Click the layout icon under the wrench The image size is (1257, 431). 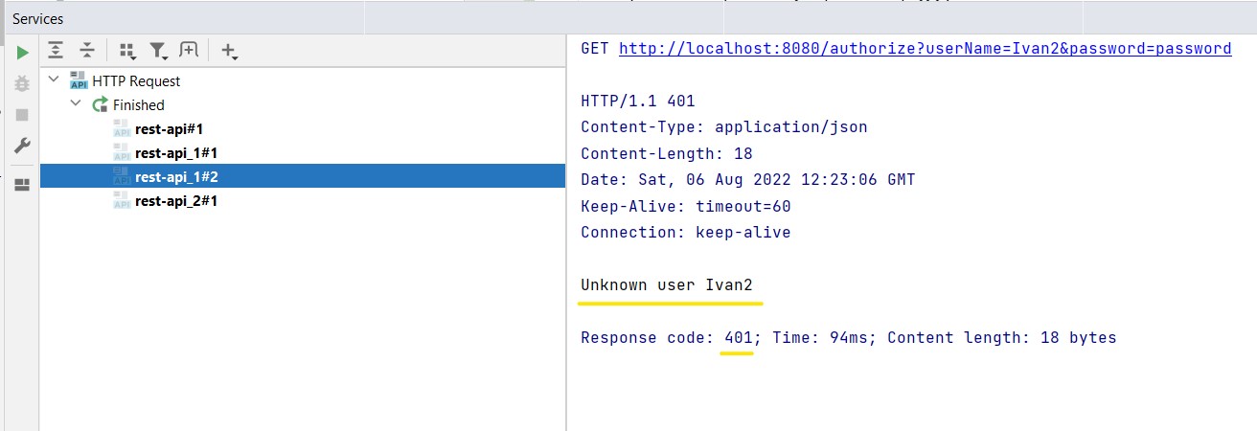(x=22, y=185)
